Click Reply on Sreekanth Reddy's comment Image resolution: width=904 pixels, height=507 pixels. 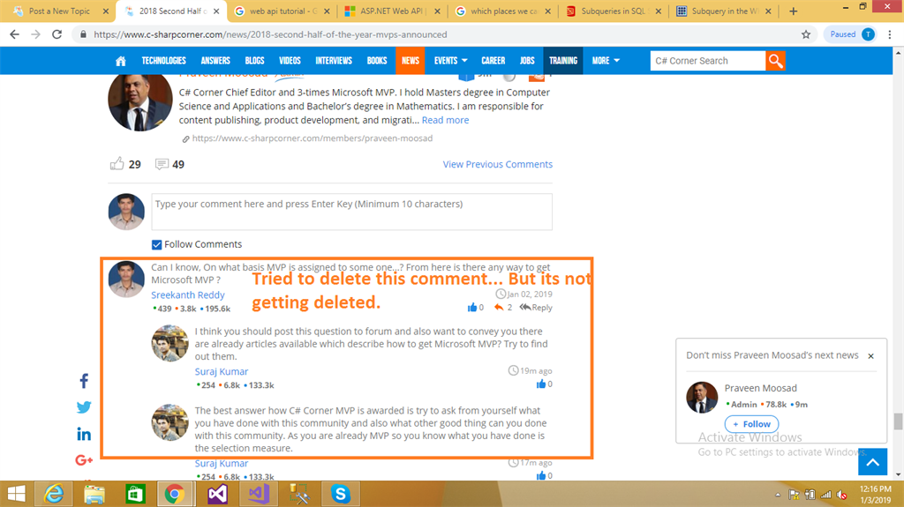pyautogui.click(x=536, y=307)
